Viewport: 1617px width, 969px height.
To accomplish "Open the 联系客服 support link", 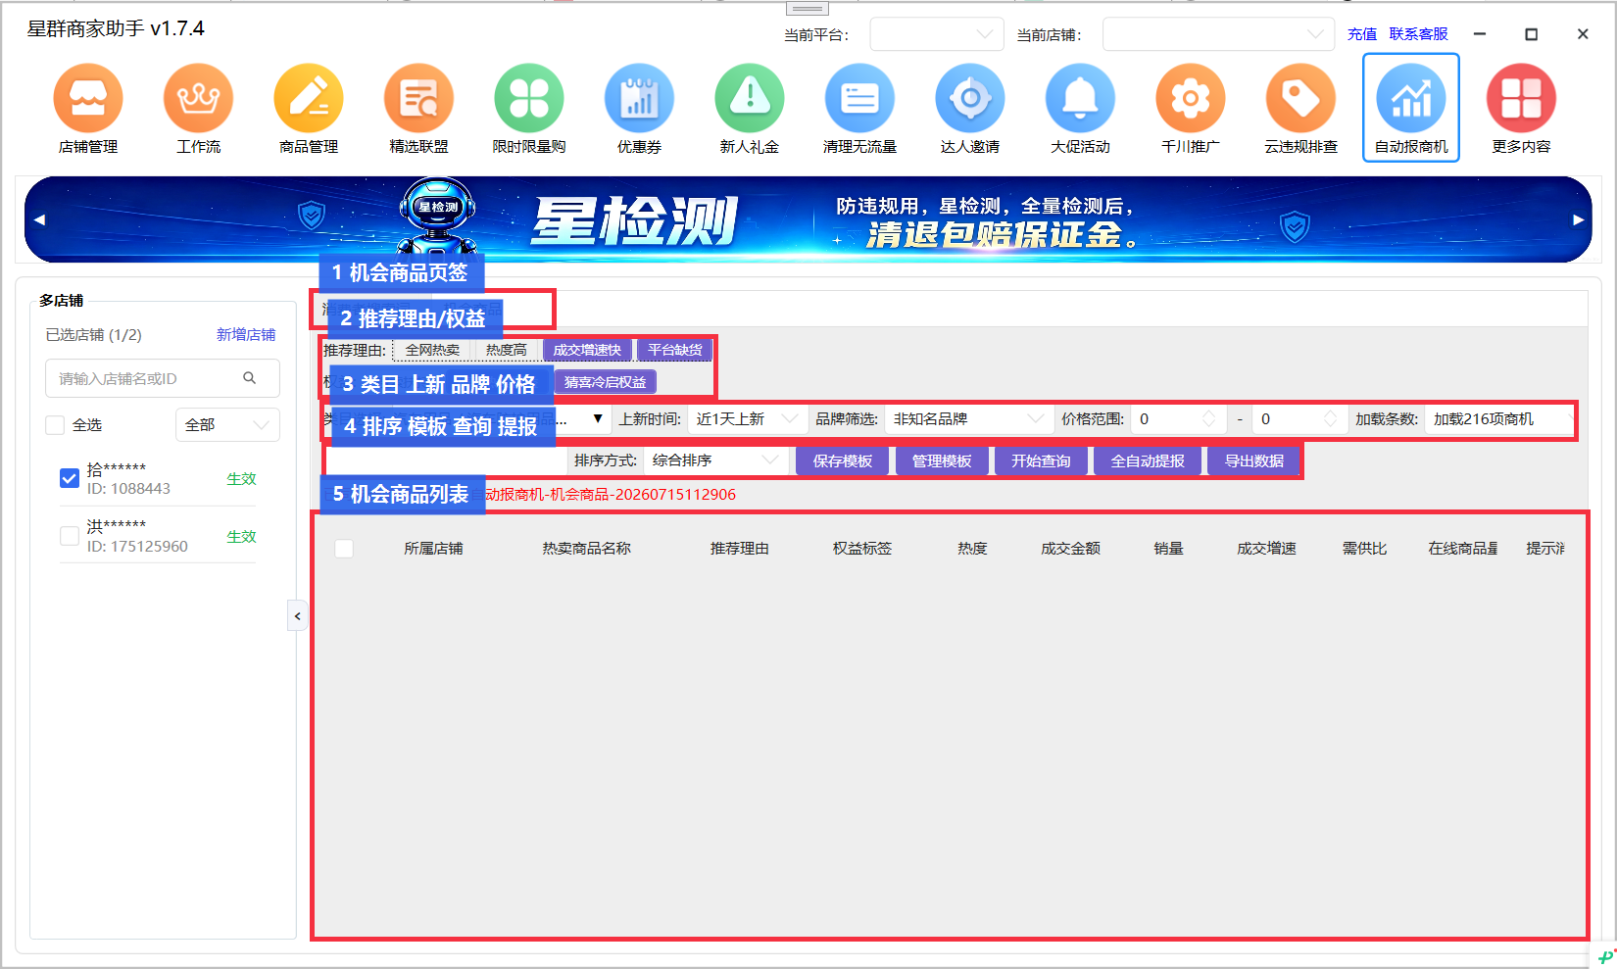I will tap(1418, 34).
